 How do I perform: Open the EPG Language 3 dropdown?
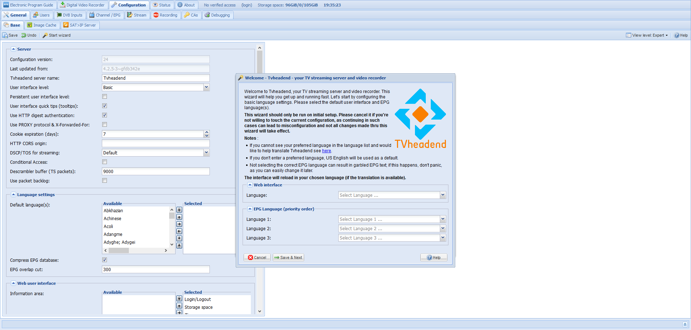tap(443, 238)
